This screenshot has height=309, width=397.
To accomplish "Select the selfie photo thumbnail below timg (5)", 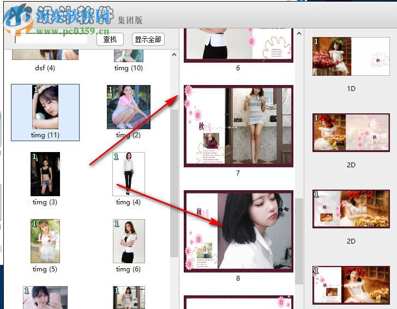I will pos(45,298).
